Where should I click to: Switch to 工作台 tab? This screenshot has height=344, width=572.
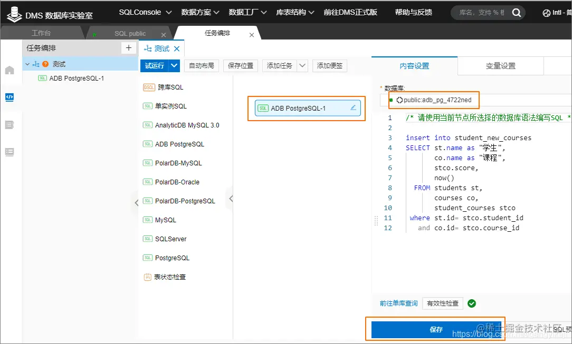pyautogui.click(x=41, y=33)
